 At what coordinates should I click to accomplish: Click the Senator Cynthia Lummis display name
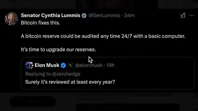50,15
